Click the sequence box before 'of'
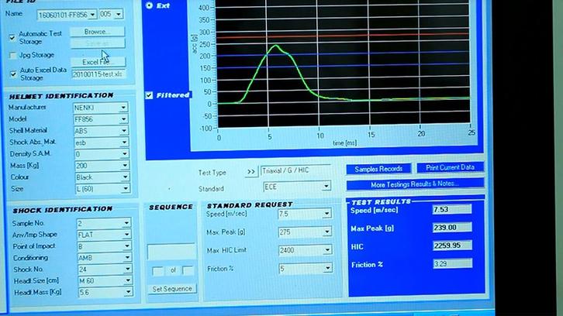Screen dimensions: 563x316 pyautogui.click(x=158, y=271)
